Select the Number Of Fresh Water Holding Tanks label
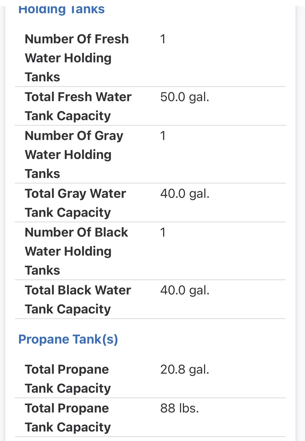Screen dimensions: 305x441 pyautogui.click(x=77, y=58)
